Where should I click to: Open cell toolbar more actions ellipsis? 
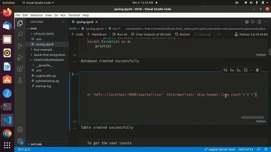tap(252, 70)
